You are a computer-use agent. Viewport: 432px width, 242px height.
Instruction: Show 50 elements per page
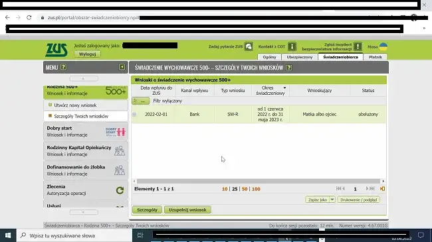click(x=245, y=189)
